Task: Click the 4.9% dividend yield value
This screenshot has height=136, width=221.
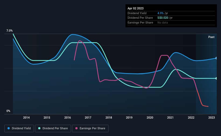Action: 160,13
